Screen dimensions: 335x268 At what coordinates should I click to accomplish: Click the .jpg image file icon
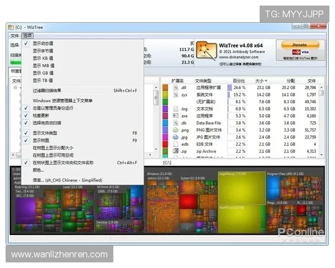click(176, 137)
